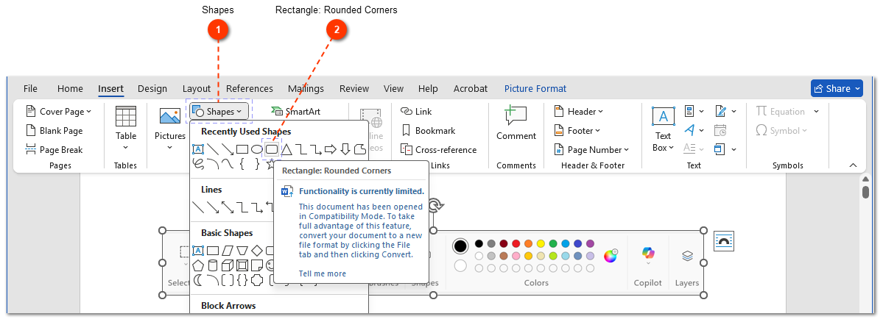
Task: Click the yellow swatch in the Paint image
Action: [541, 243]
